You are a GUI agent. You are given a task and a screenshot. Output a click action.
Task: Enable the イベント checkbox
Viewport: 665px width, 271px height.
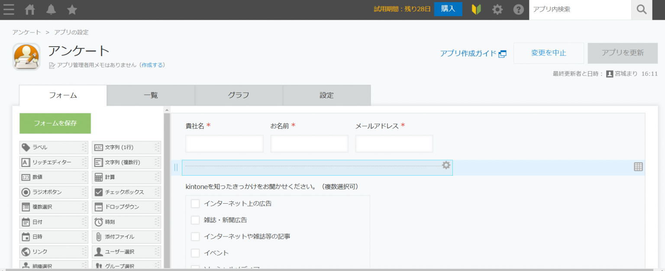pos(195,253)
